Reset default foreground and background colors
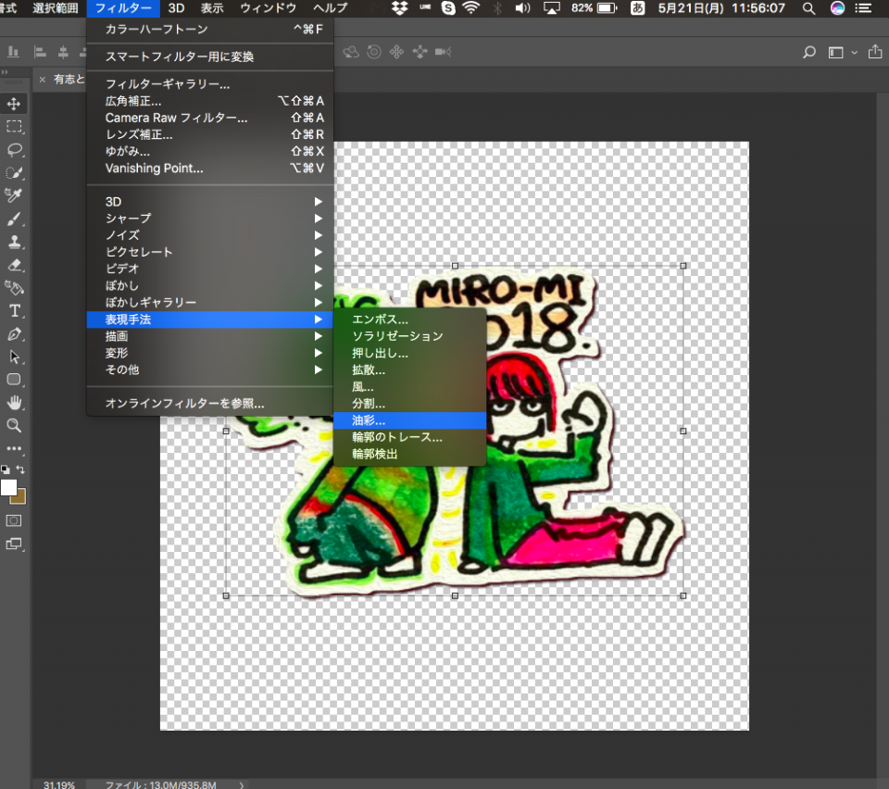The width and height of the screenshot is (889, 789). click(x=5, y=470)
